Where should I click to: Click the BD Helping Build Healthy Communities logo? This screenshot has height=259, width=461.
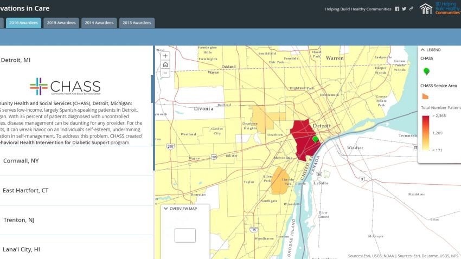pos(440,9)
